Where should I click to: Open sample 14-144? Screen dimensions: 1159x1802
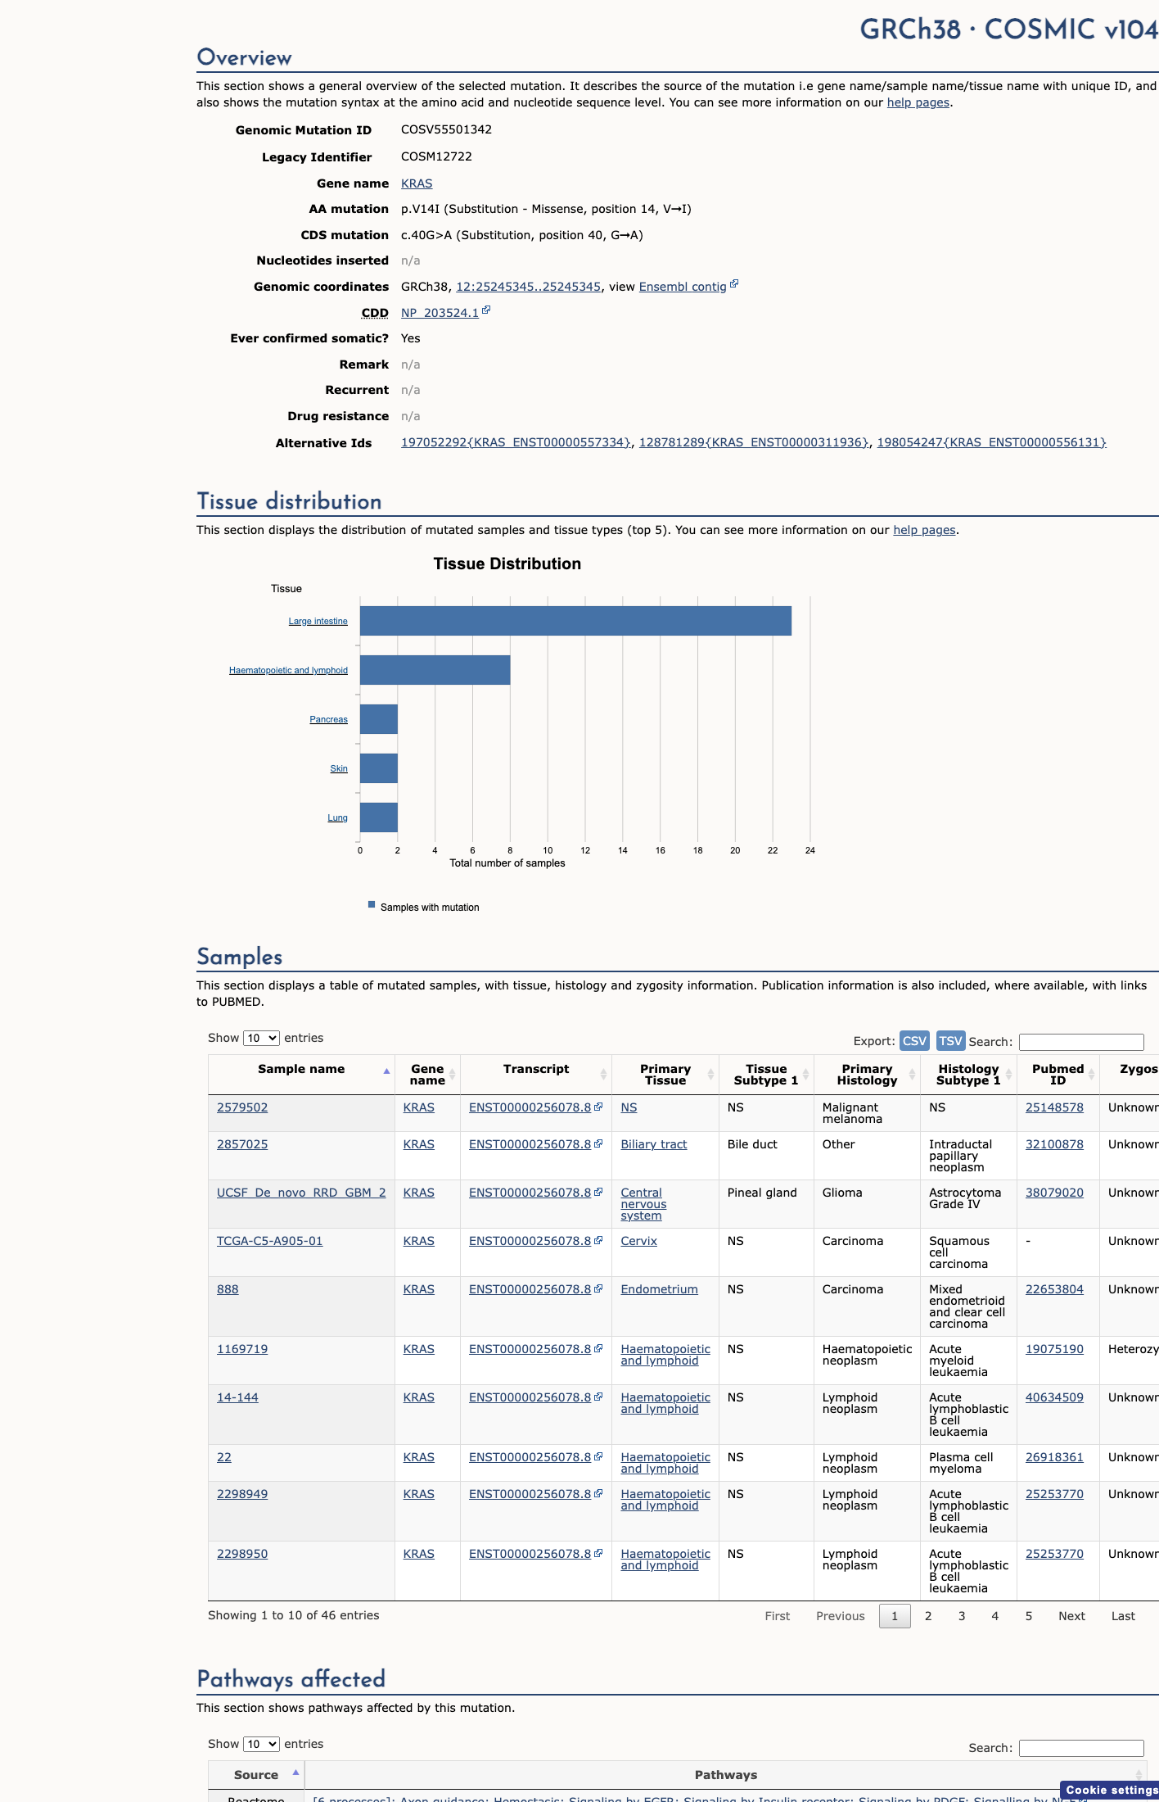coord(237,1397)
